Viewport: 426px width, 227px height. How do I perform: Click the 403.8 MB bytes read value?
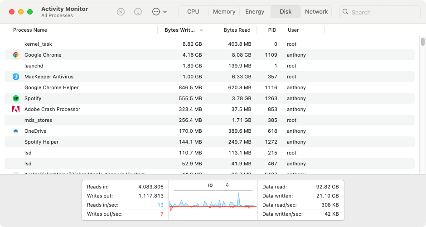240,44
